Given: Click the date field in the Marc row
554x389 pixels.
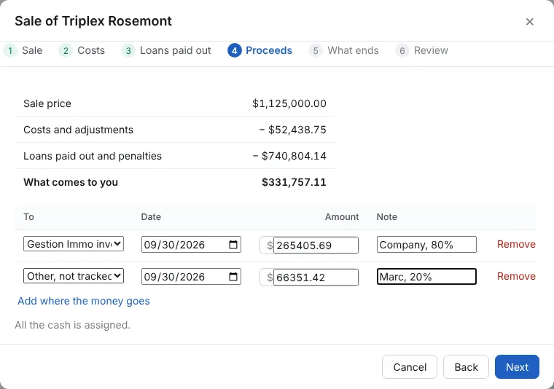Looking at the screenshot, I should (x=191, y=277).
